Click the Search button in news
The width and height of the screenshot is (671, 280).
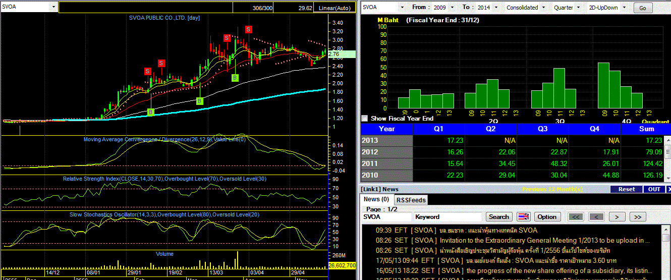pyautogui.click(x=498, y=217)
